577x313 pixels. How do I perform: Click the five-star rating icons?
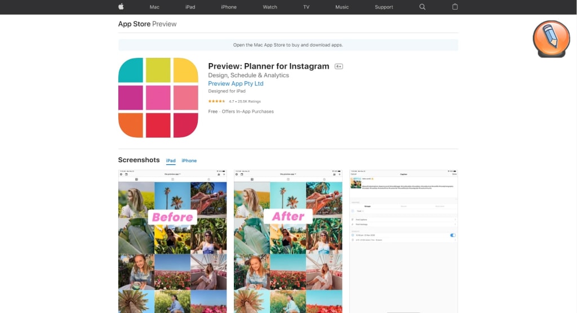[216, 101]
